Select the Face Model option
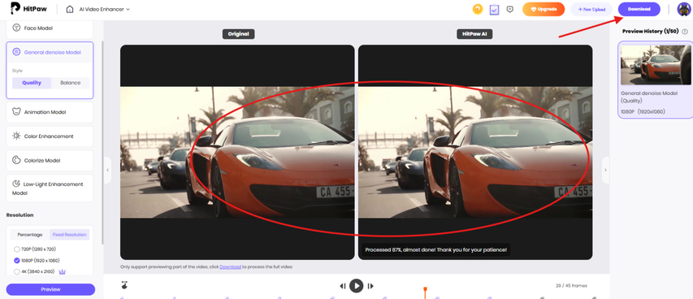693x299 pixels. point(50,28)
